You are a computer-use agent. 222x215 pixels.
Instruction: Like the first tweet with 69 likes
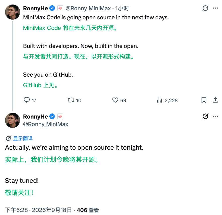[119, 100]
